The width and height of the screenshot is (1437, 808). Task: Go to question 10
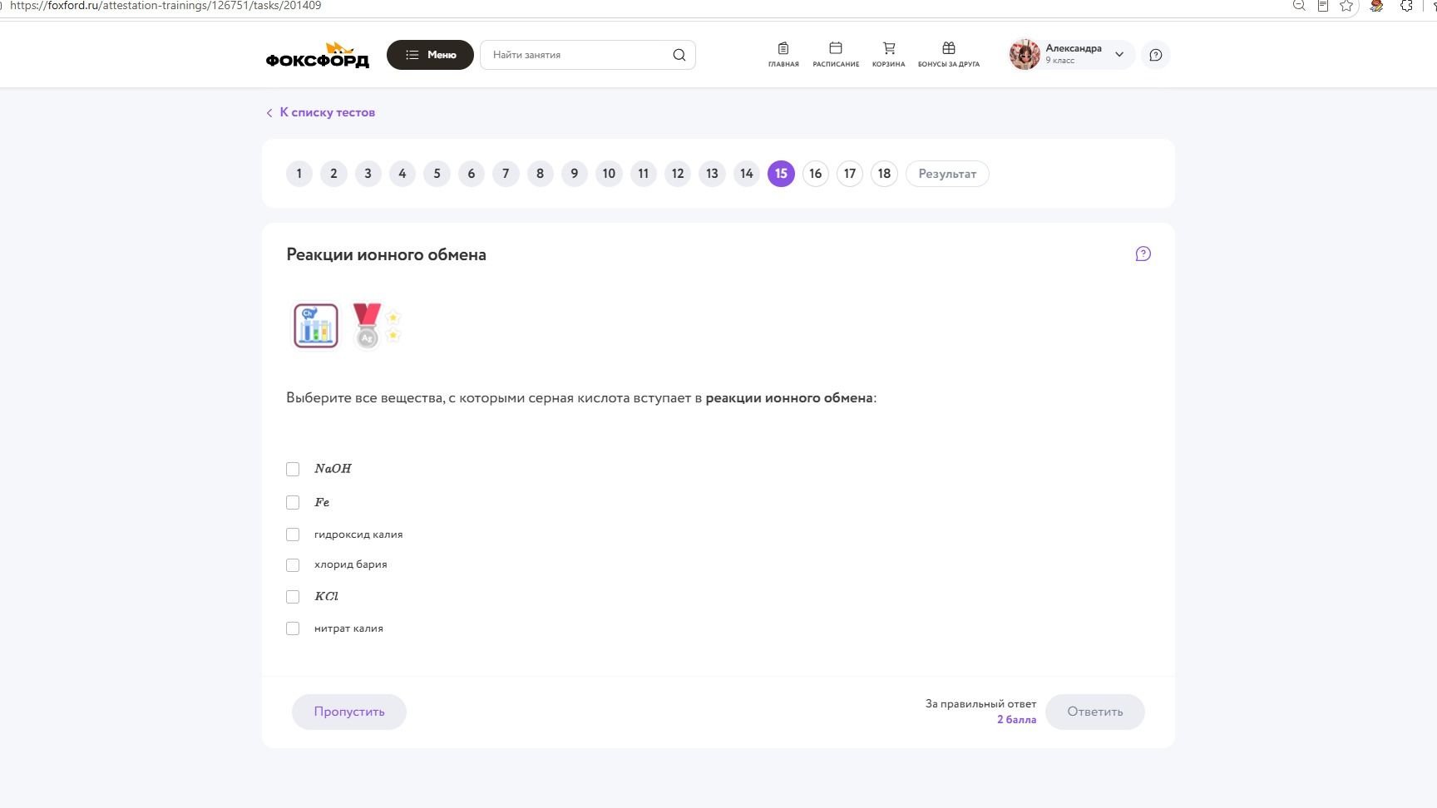[x=609, y=174]
